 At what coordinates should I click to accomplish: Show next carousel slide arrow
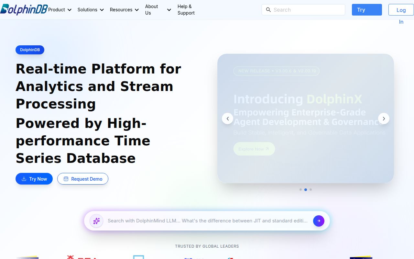click(x=384, y=118)
